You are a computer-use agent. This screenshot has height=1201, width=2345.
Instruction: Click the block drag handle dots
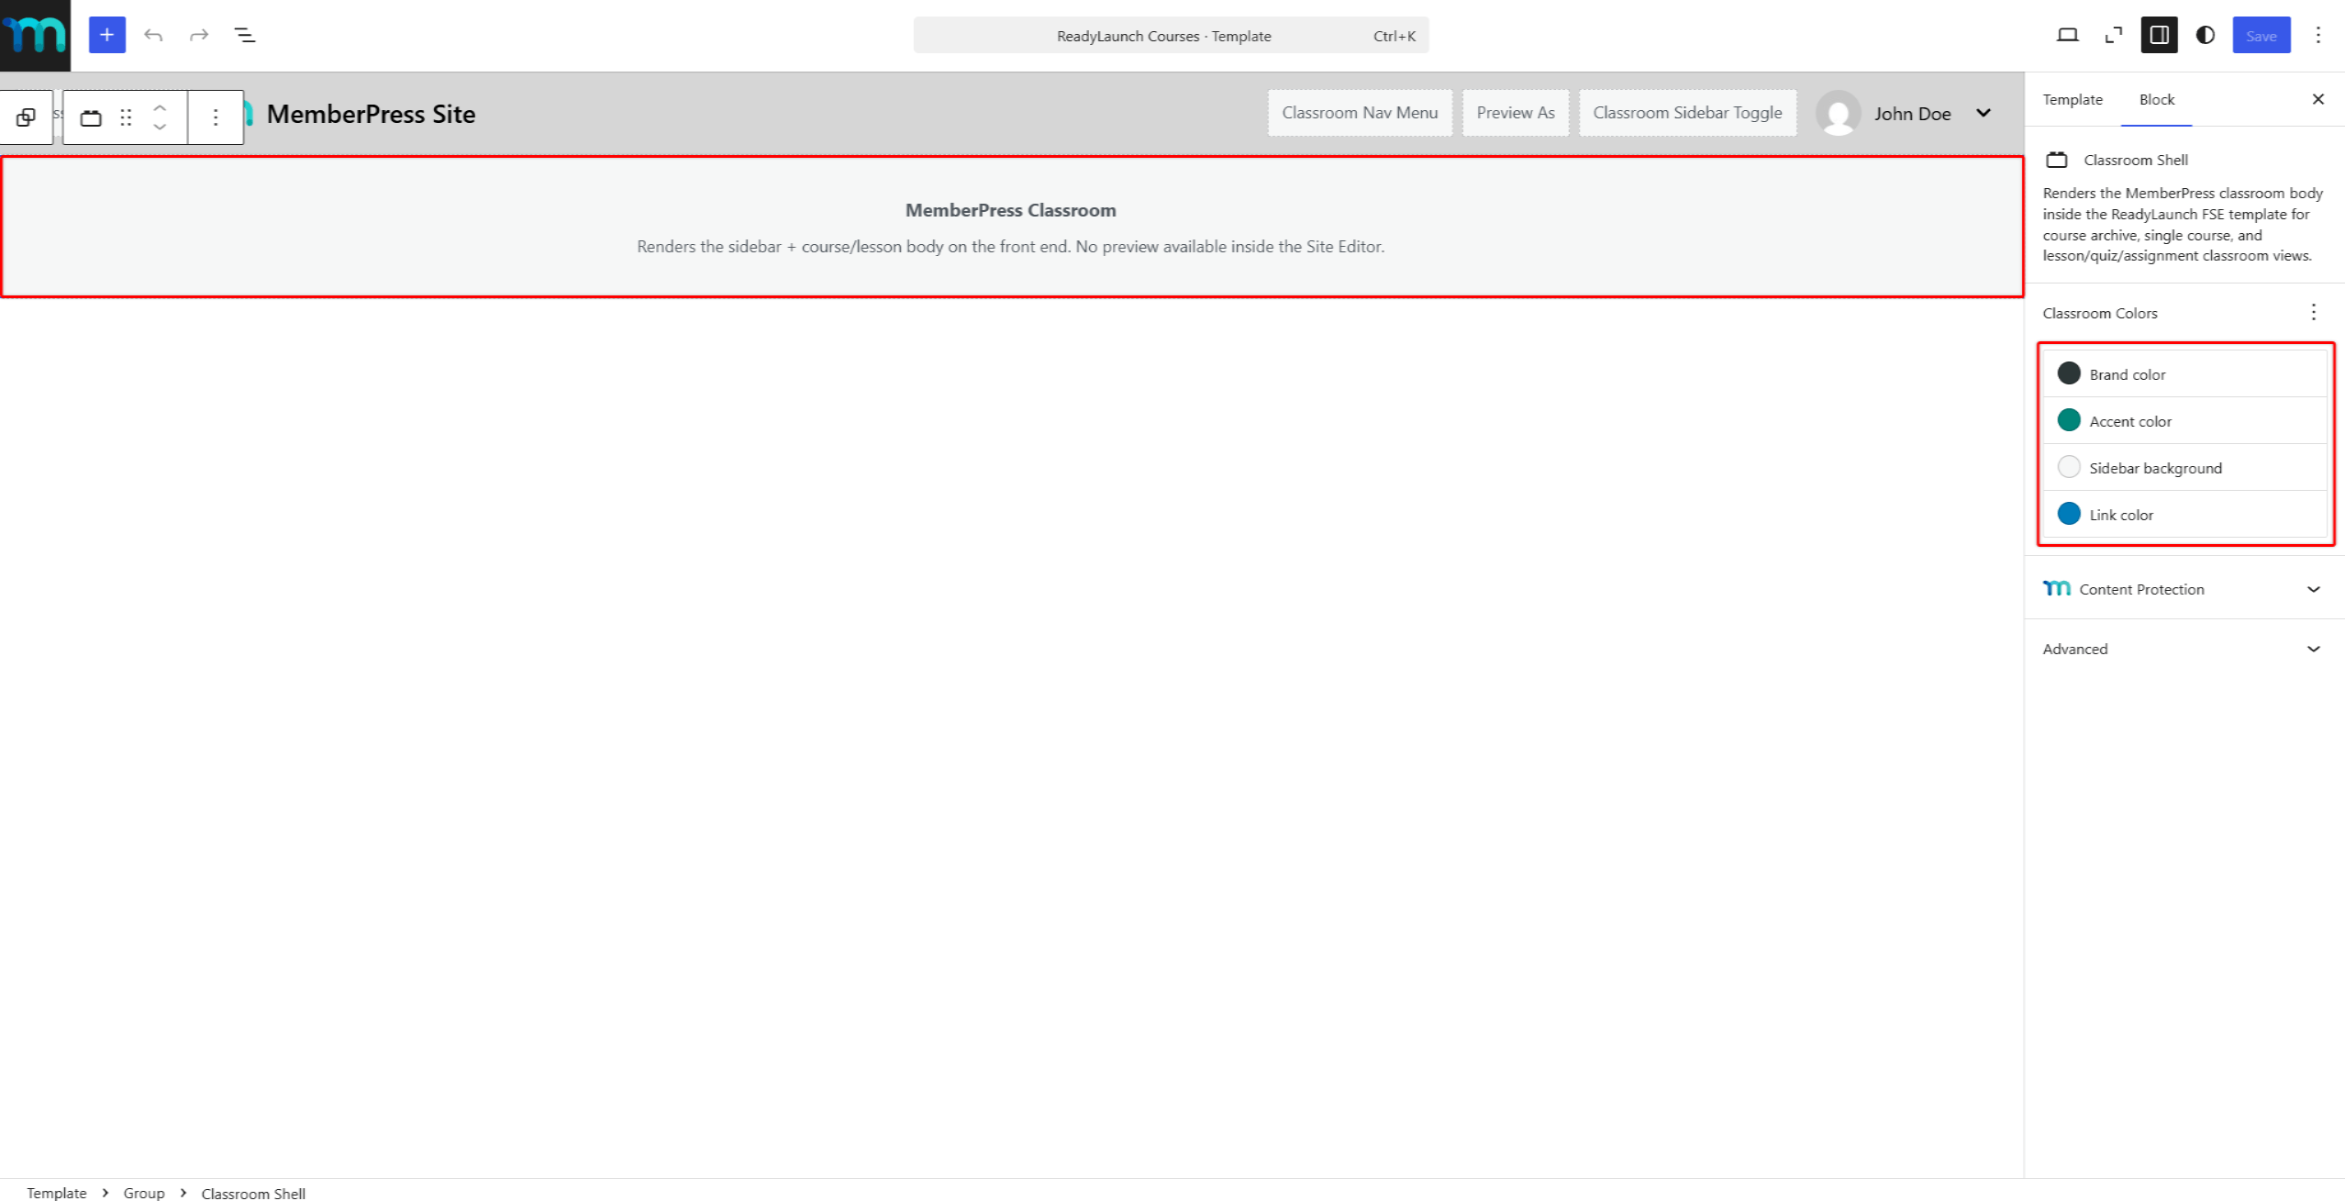pyautogui.click(x=126, y=117)
